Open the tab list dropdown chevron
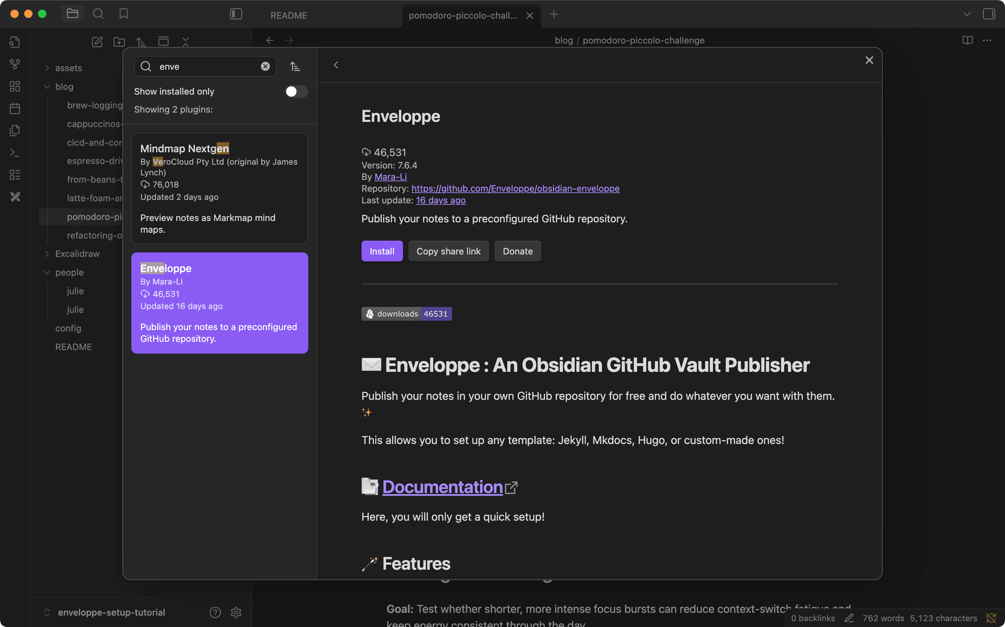The image size is (1005, 627). point(967,14)
